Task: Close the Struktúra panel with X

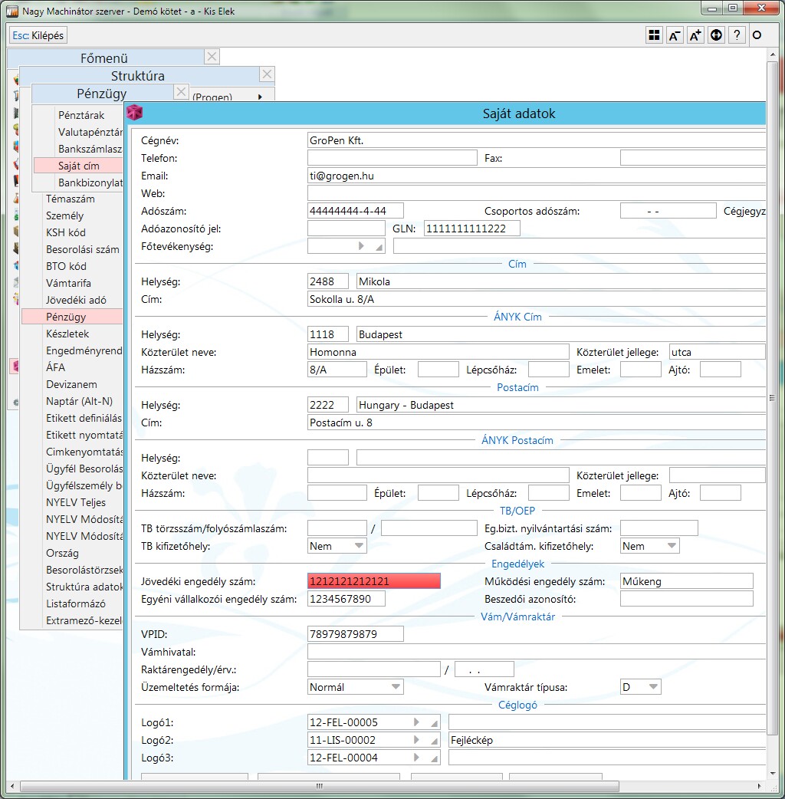Action: coord(266,74)
